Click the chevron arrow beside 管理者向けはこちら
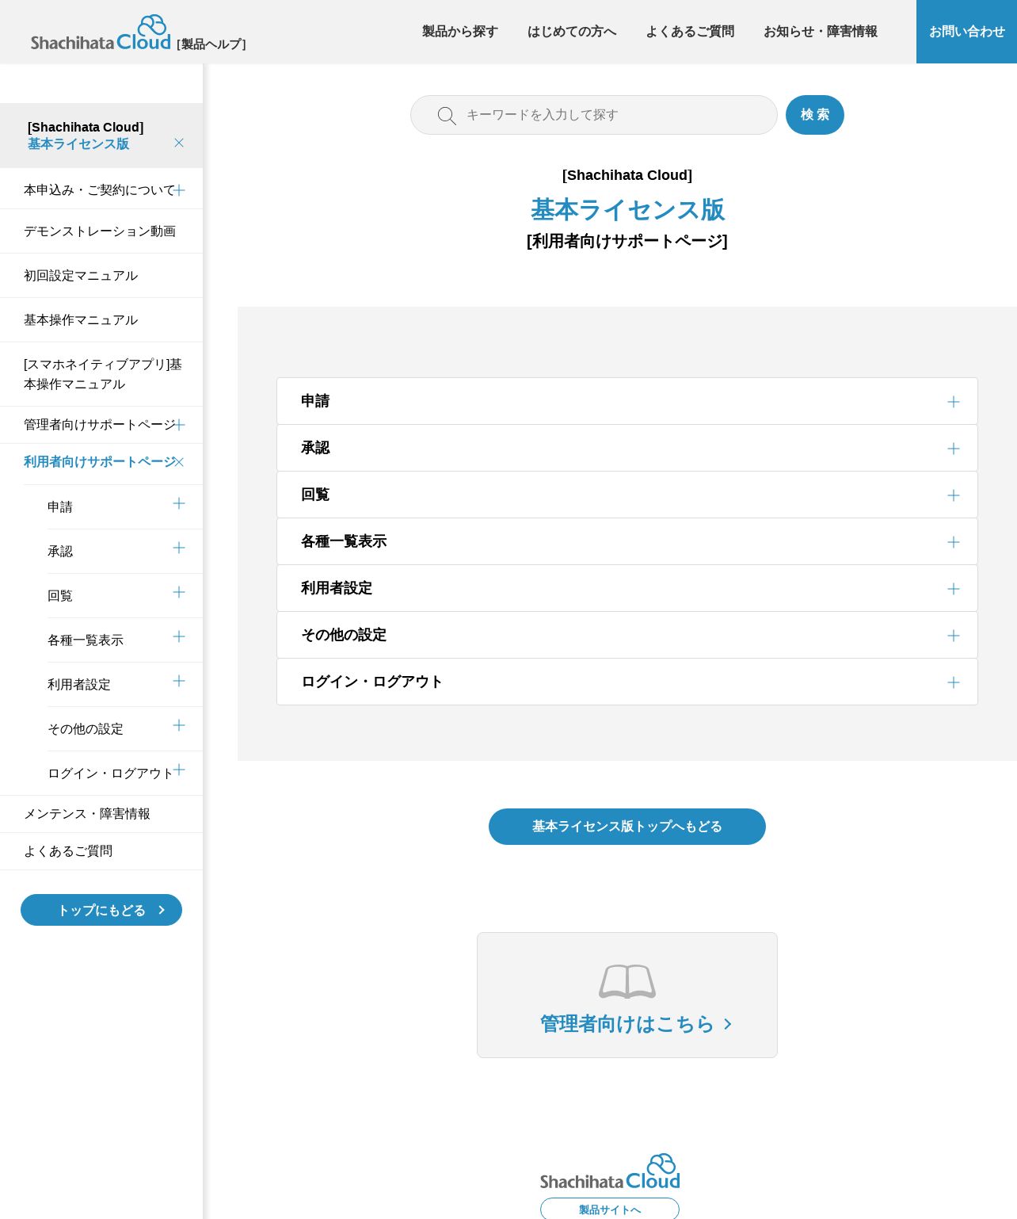 pos(728,1024)
